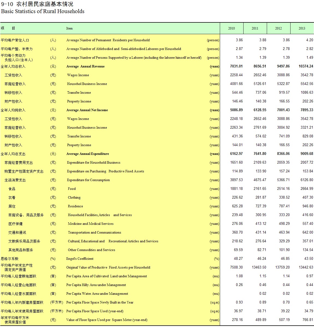The width and height of the screenshot is (314, 330).
Task: Select the 'Food' row label
Action: pos(72,189)
